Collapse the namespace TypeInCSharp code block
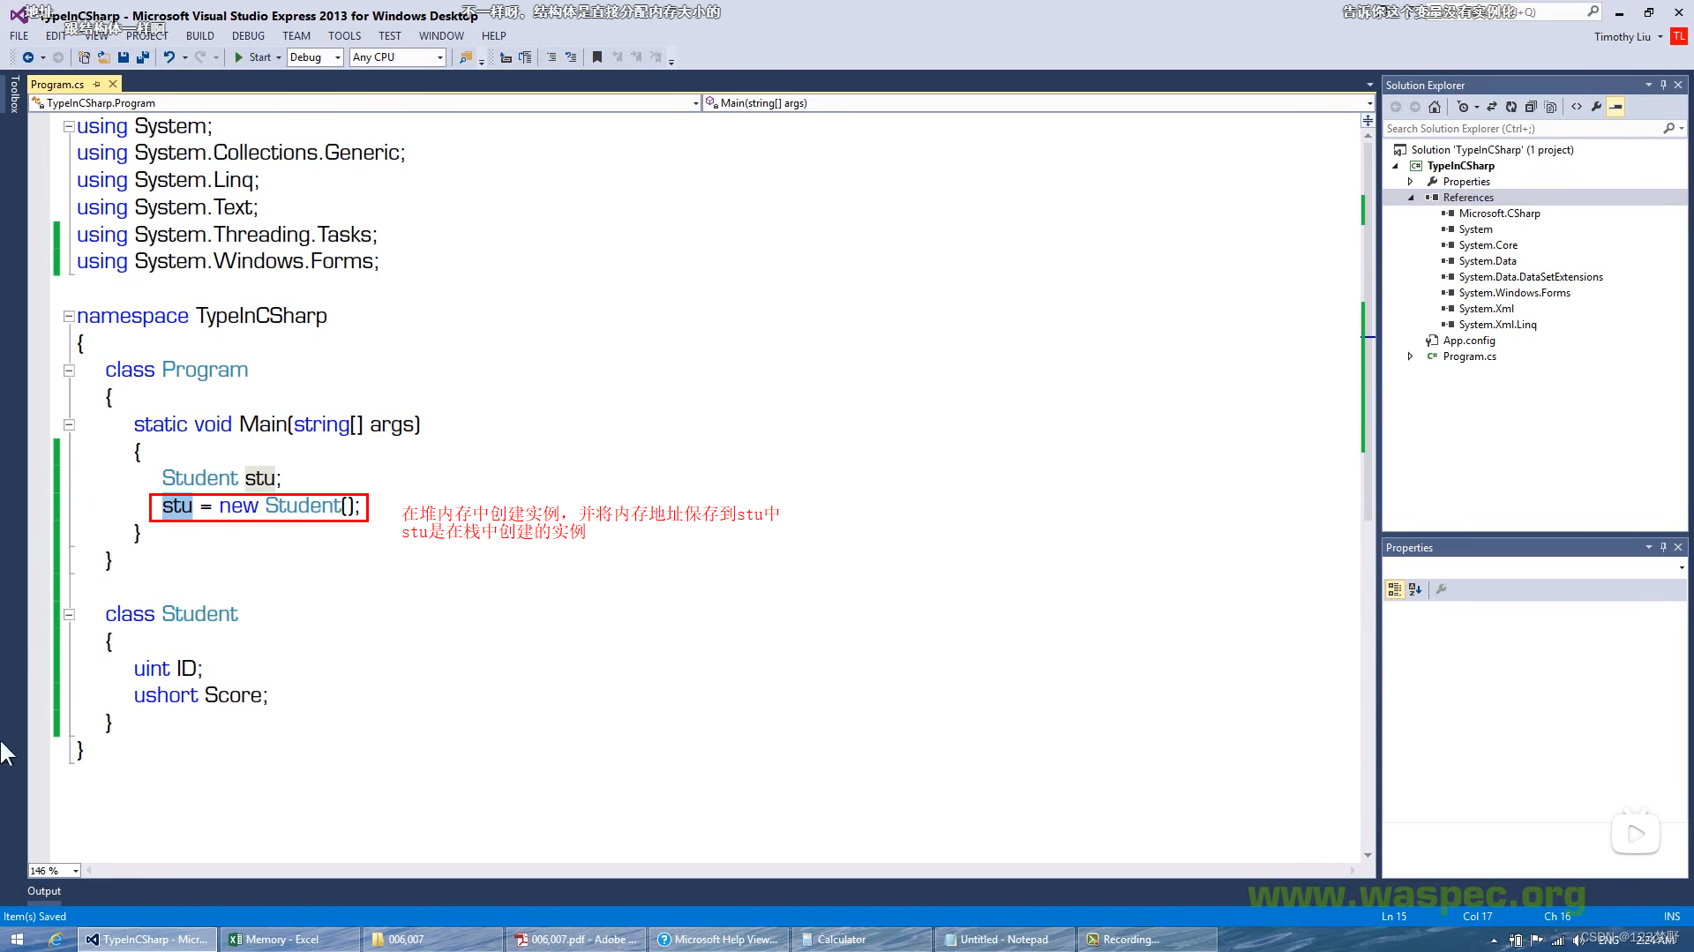The width and height of the screenshot is (1694, 952). click(69, 316)
